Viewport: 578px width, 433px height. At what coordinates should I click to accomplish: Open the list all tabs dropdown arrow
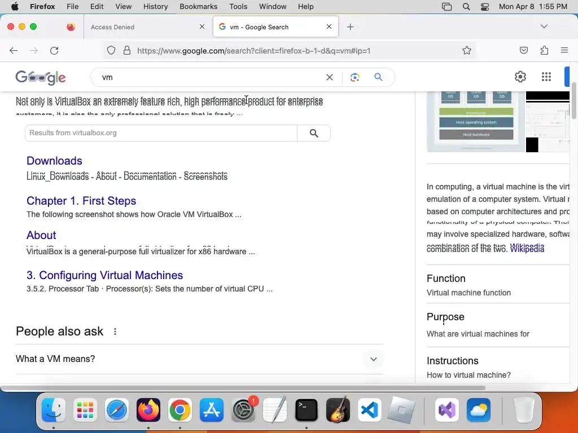tap(544, 26)
